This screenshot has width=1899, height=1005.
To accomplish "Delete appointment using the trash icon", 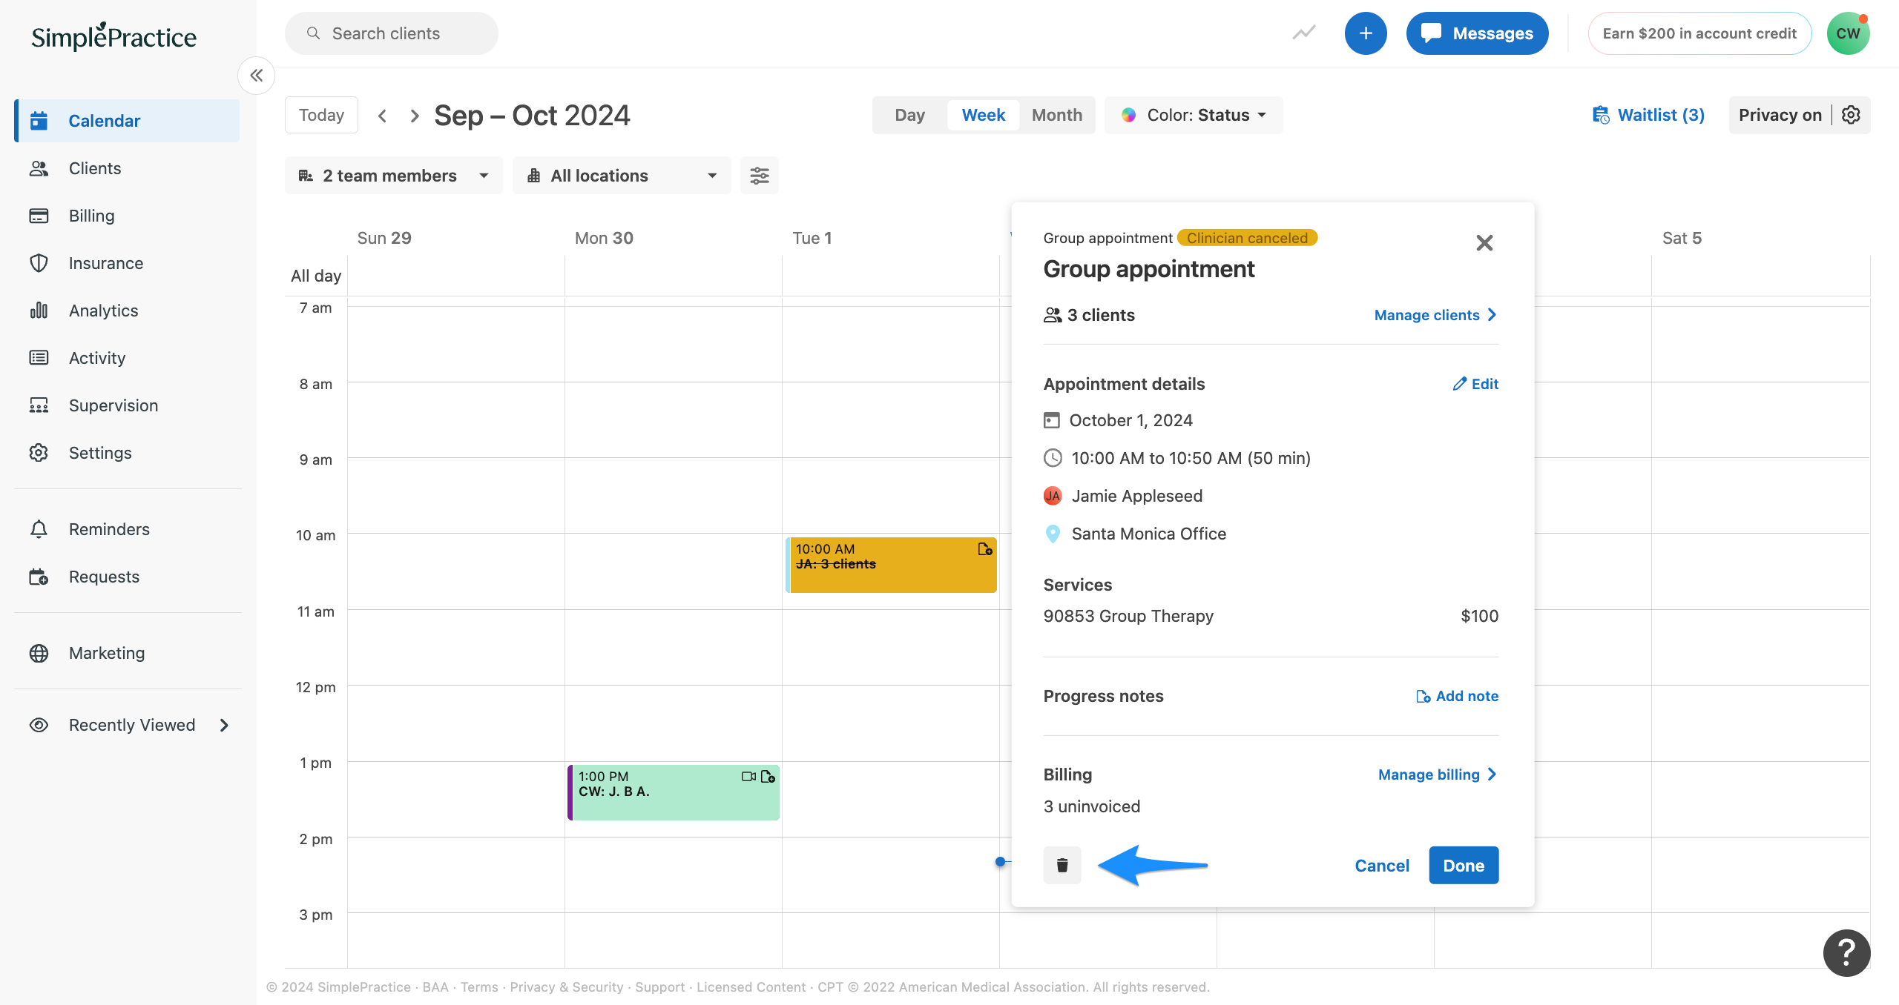I will pyautogui.click(x=1062, y=865).
